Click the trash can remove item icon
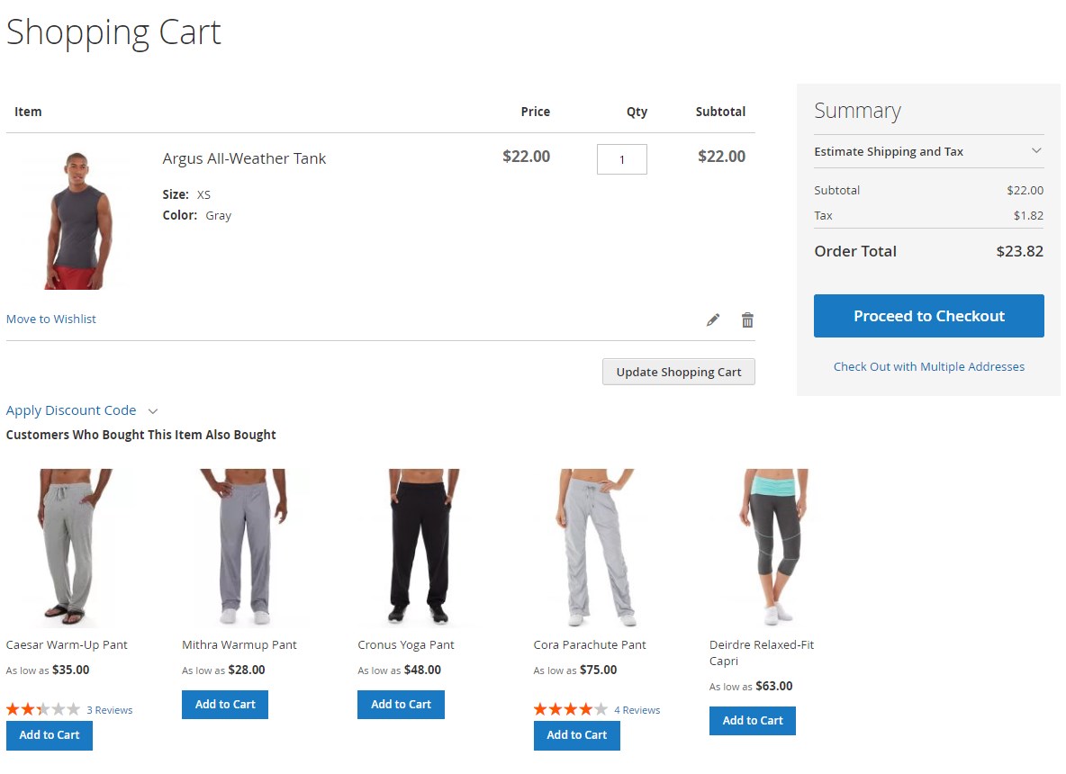This screenshot has width=1066, height=774. 747,320
